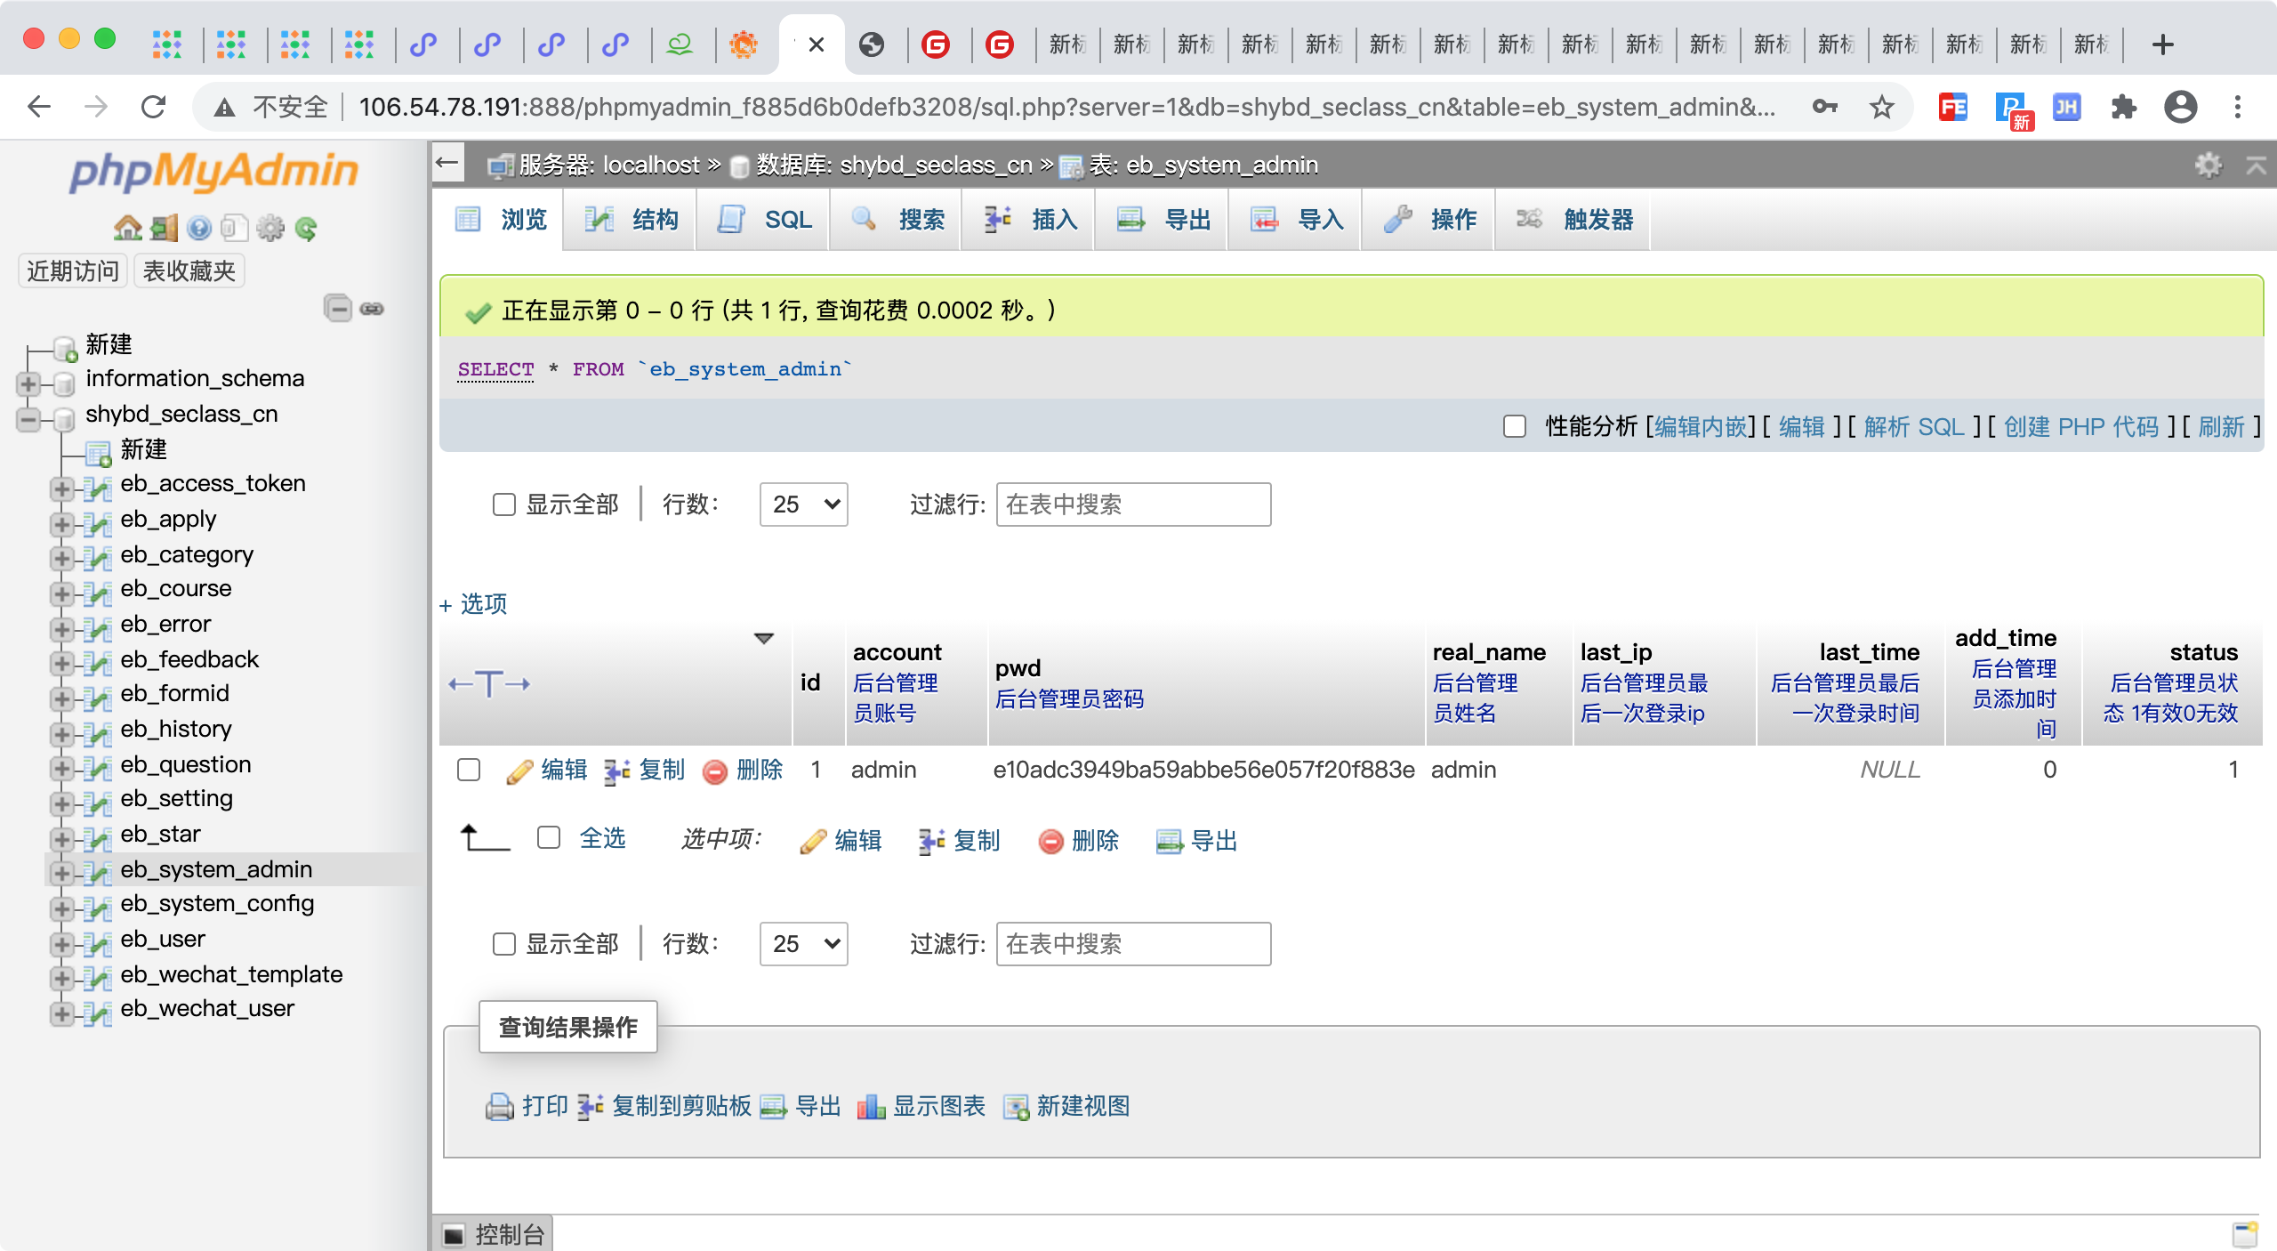Click the print icon in query results
Viewport: 2277px width, 1251px height.
500,1106
